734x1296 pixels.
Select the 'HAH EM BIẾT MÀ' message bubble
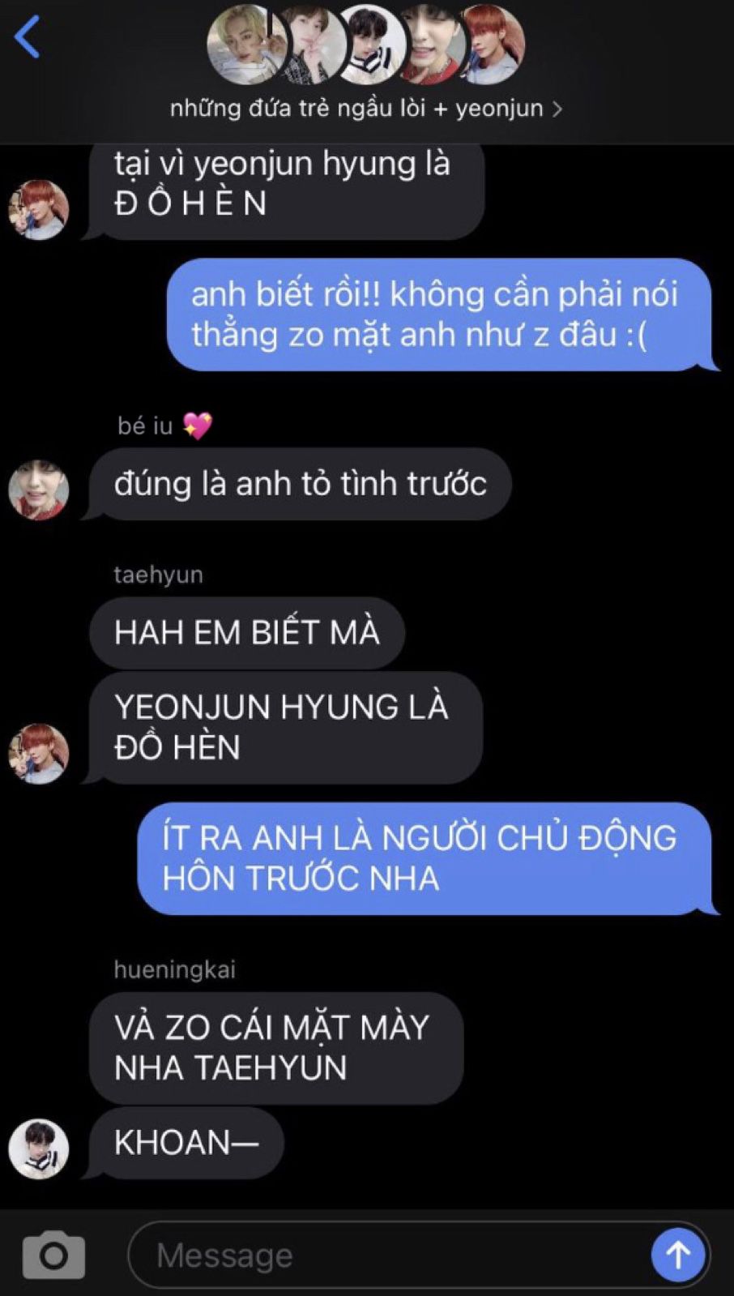pos(247,633)
